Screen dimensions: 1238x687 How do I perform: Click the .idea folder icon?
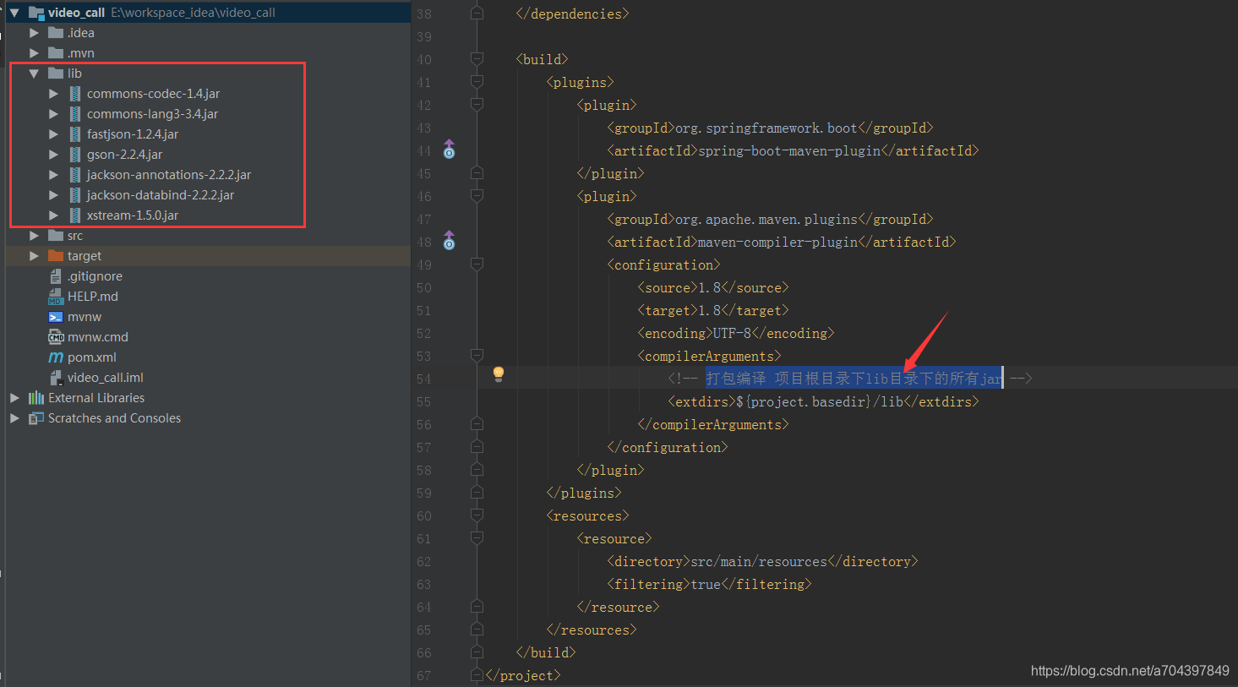click(56, 33)
